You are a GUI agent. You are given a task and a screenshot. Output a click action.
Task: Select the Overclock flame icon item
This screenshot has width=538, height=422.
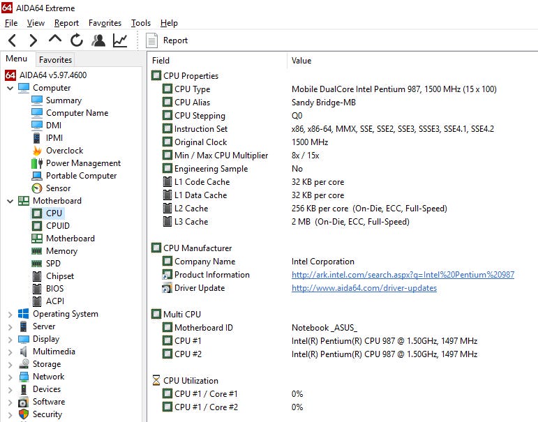coord(64,151)
